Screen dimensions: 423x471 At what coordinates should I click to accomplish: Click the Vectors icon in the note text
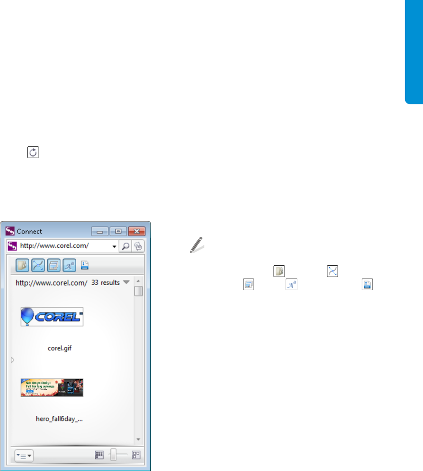point(332,271)
